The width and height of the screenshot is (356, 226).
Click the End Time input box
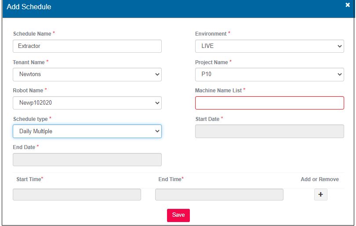219,195
